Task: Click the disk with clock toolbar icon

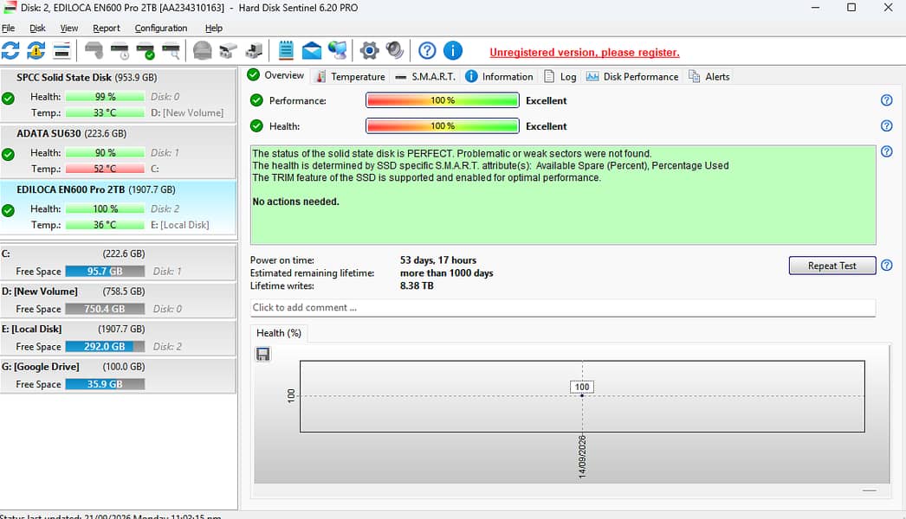Action: pos(120,51)
